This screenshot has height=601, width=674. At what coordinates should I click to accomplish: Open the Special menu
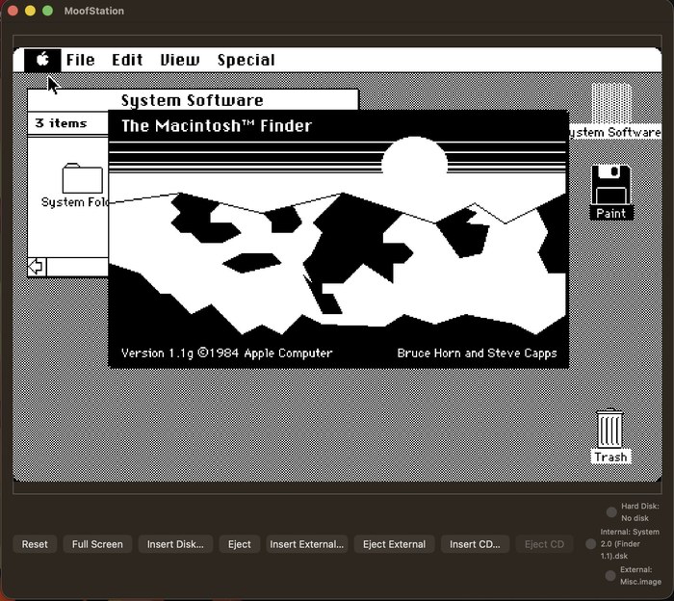click(x=246, y=60)
